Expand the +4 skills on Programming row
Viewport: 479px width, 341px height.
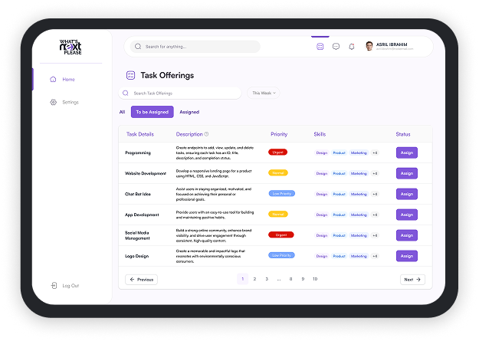(375, 152)
